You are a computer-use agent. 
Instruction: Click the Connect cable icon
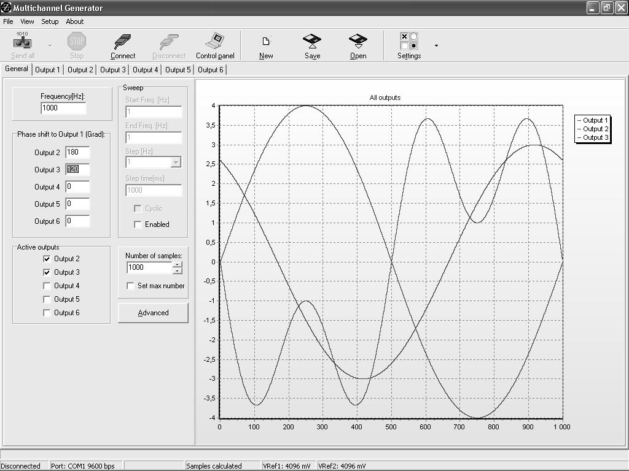coord(123,41)
